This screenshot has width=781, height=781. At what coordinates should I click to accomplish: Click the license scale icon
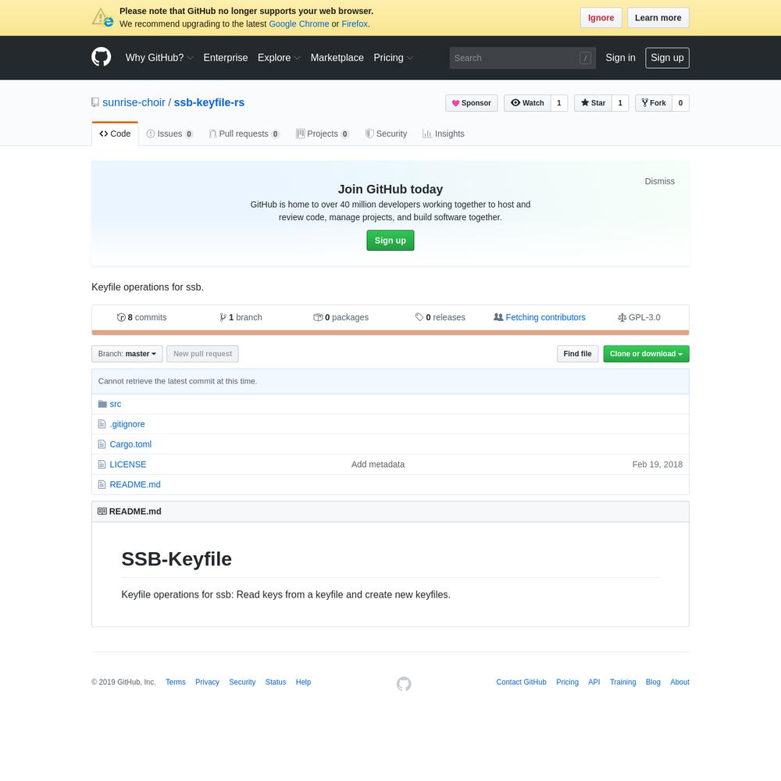[x=622, y=317]
